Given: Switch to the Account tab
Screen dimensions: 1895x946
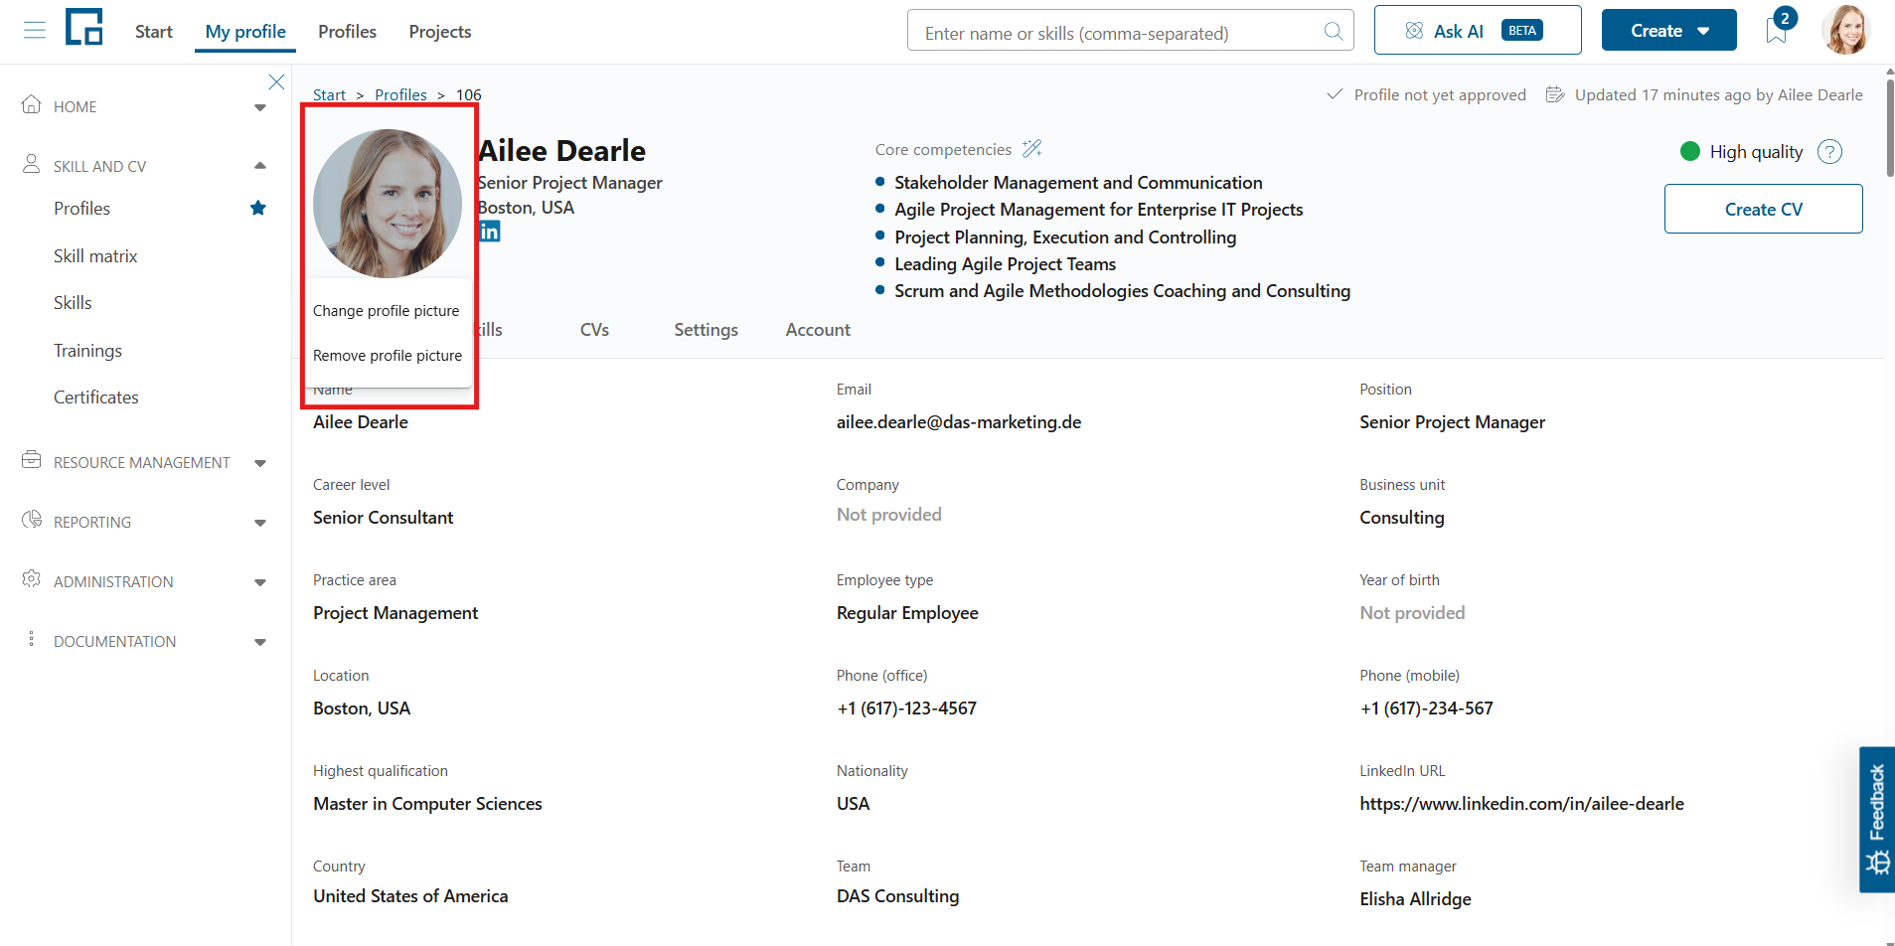Looking at the screenshot, I should 818,330.
